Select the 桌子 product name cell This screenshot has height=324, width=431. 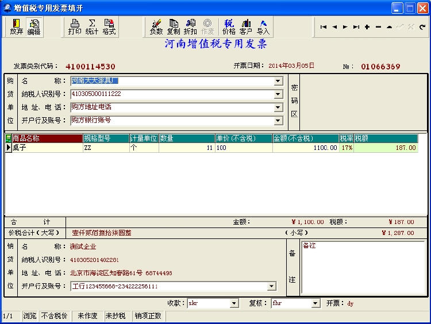[x=47, y=148]
